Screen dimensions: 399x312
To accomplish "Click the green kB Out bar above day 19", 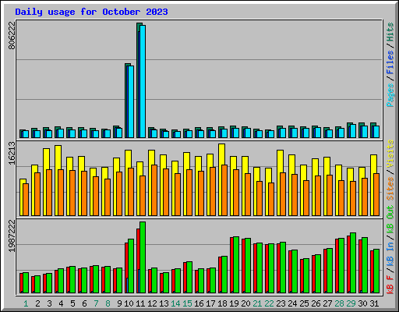I will click(236, 265).
